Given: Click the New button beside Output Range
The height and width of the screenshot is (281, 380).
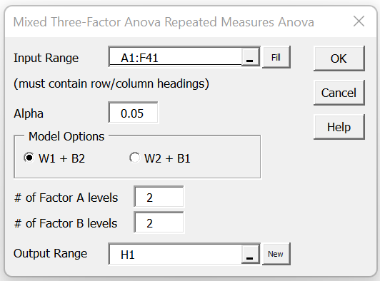Looking at the screenshot, I should click(276, 254).
